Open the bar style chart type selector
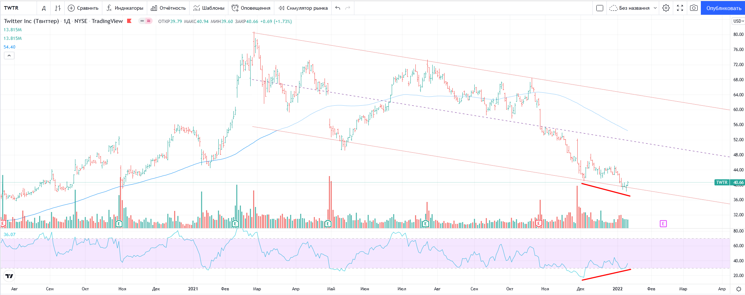The image size is (745, 295). click(58, 8)
